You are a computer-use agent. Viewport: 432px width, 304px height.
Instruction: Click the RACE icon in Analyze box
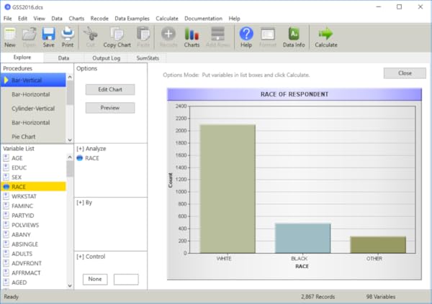[80, 158]
